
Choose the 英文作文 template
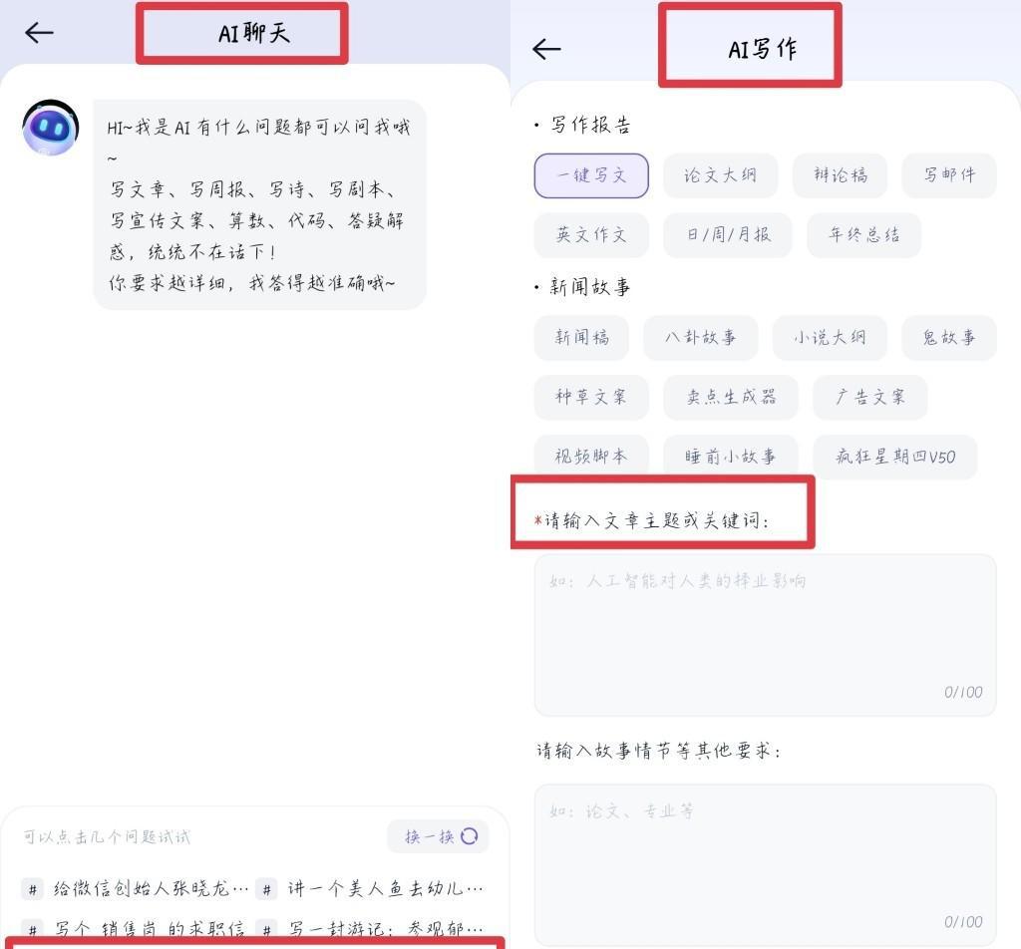591,235
